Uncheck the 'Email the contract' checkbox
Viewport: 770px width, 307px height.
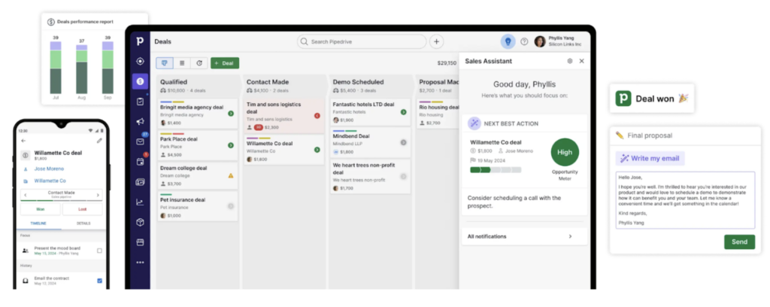tap(100, 281)
